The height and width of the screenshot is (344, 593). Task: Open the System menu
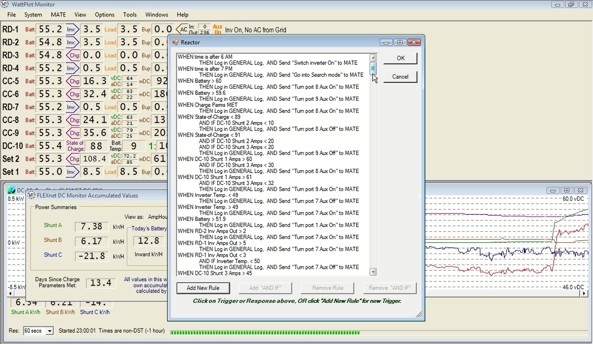(x=33, y=14)
